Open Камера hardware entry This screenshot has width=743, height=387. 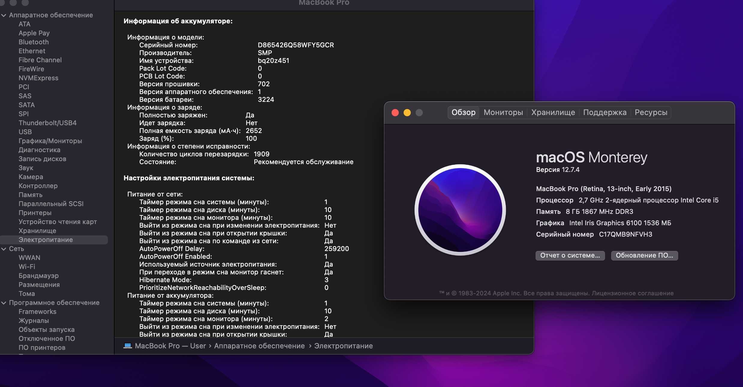pyautogui.click(x=31, y=177)
